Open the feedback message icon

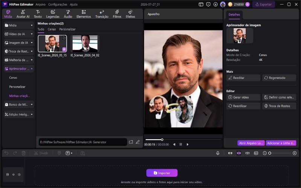point(208,5)
